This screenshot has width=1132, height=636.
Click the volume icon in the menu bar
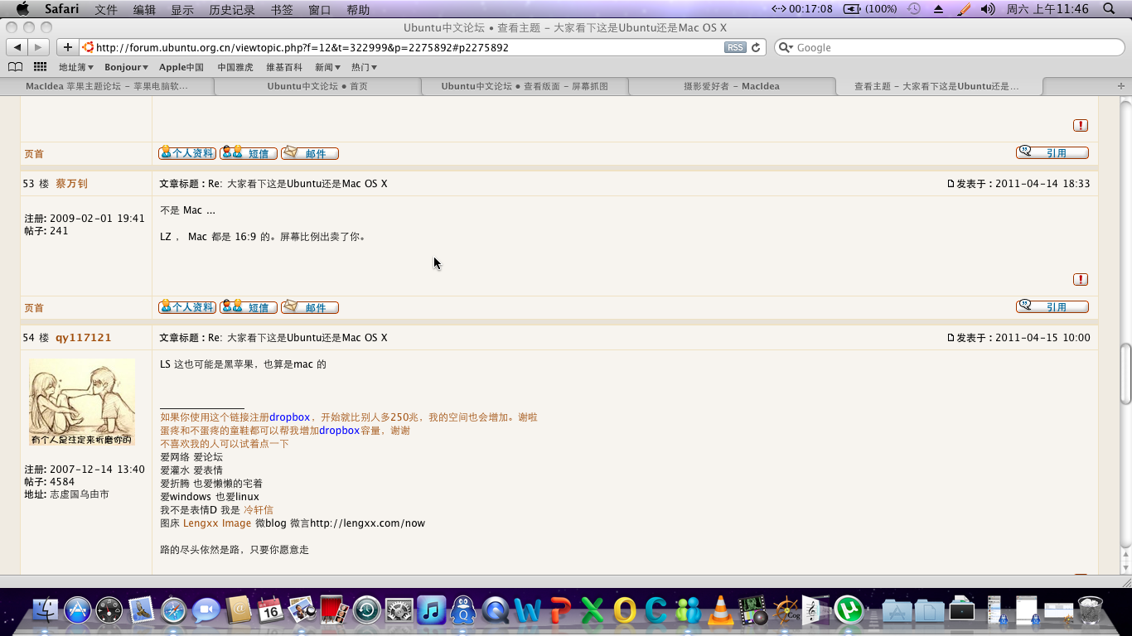click(x=988, y=9)
